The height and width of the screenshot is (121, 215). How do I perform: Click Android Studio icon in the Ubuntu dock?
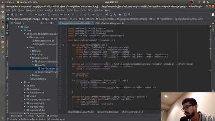coord(3,17)
